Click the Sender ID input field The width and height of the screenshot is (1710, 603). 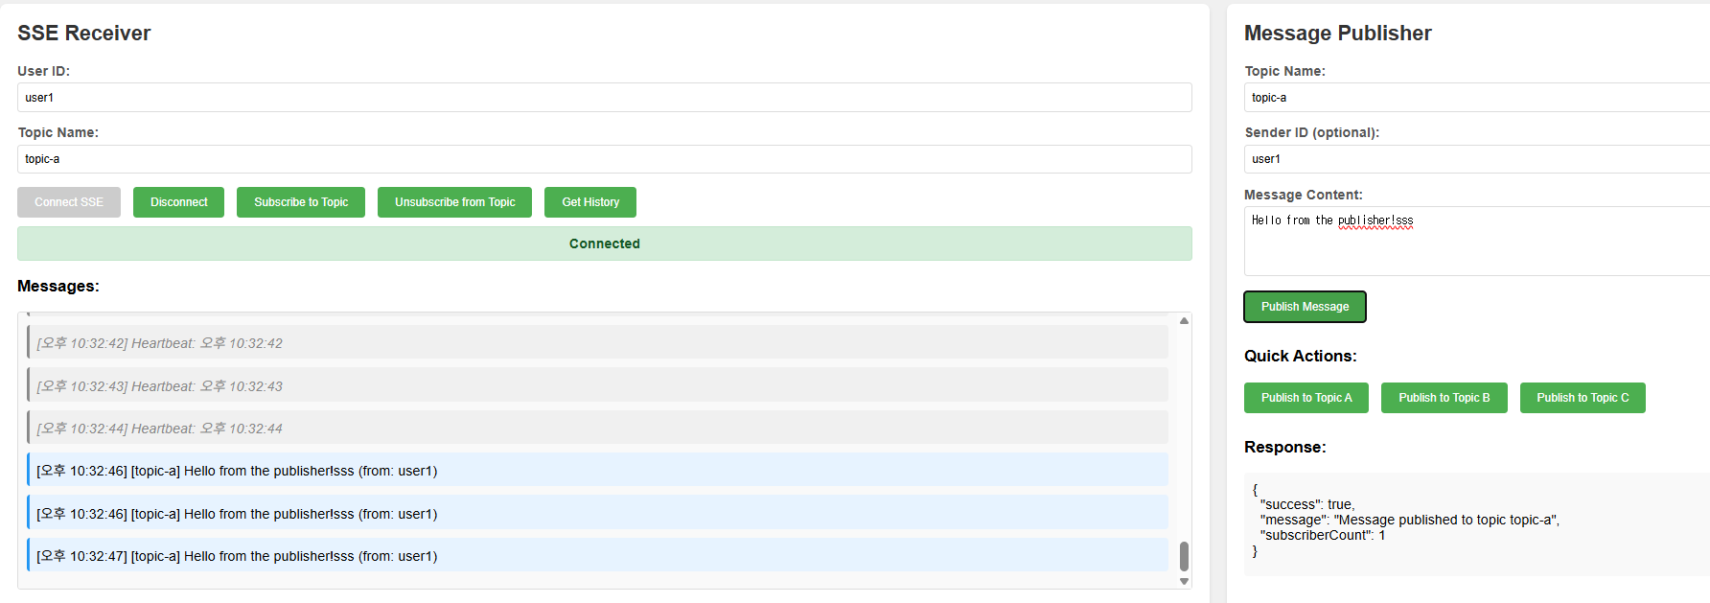tap(1476, 159)
